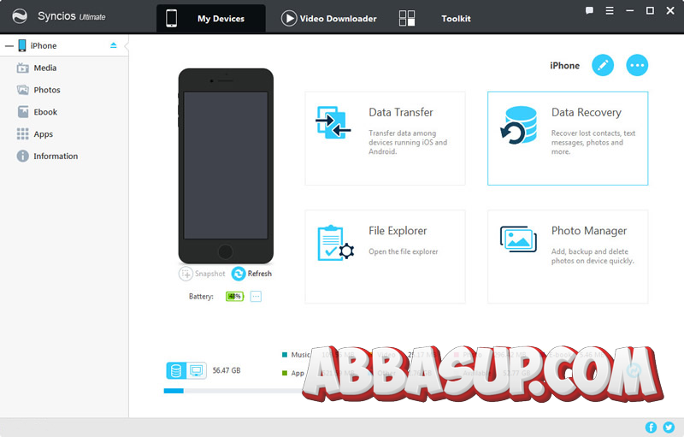Click the App legend color swatch
The width and height of the screenshot is (684, 437).
click(285, 373)
